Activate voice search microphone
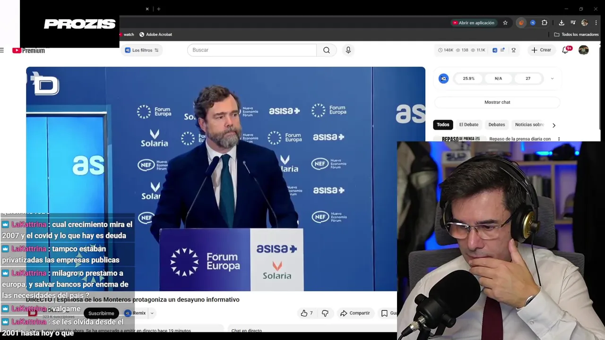The height and width of the screenshot is (340, 605). coord(348,50)
